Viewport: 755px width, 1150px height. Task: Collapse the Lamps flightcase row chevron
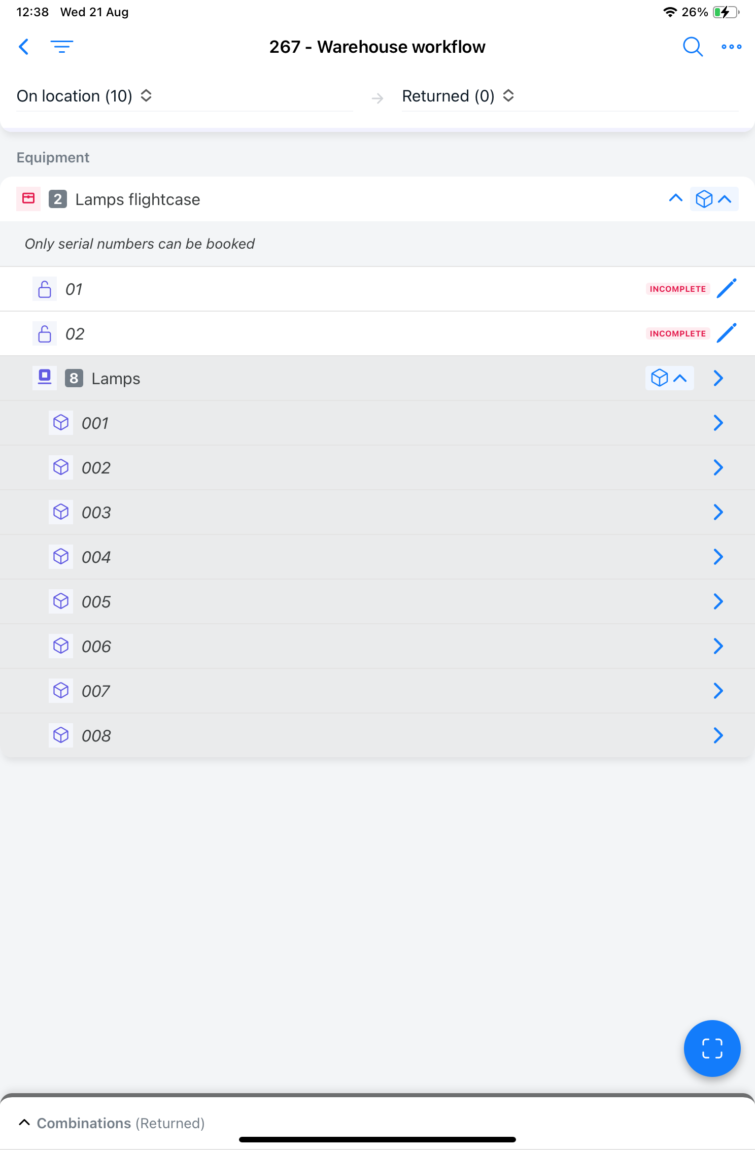tap(675, 198)
